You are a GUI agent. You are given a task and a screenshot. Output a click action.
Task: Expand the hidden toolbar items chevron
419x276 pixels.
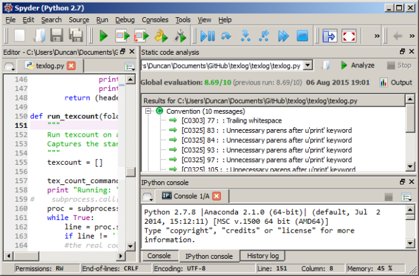pyautogui.click(x=376, y=36)
